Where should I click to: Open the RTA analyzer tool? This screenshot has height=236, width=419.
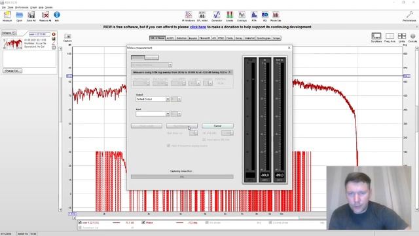point(254,16)
